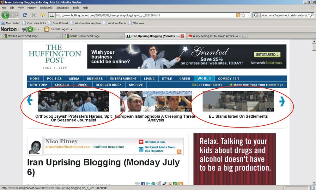Screen dimensions: 316x190
Task: Click the search magnifier icon
Action: [x=312, y=15]
